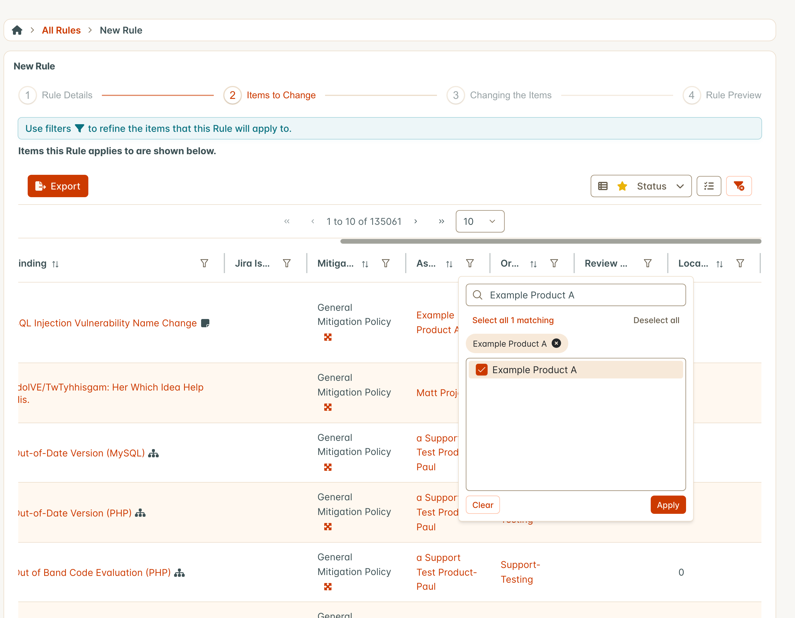This screenshot has height=618, width=795.
Task: Open the Out of Band Code Evaluation (PHP) finding
Action: tap(94, 572)
